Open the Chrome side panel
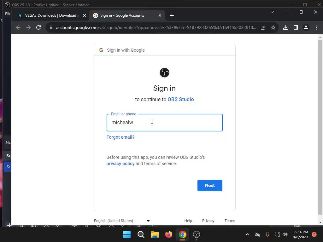 point(296,28)
